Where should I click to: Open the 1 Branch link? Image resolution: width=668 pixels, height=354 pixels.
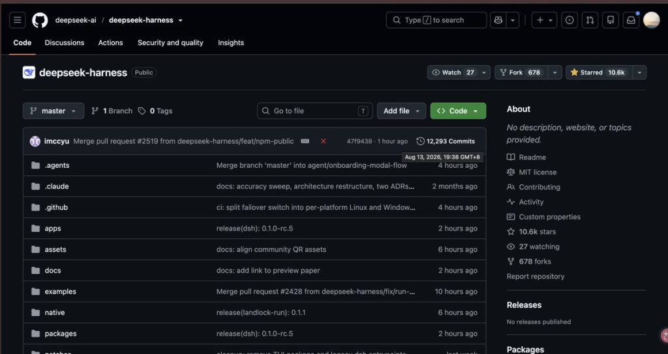click(112, 111)
